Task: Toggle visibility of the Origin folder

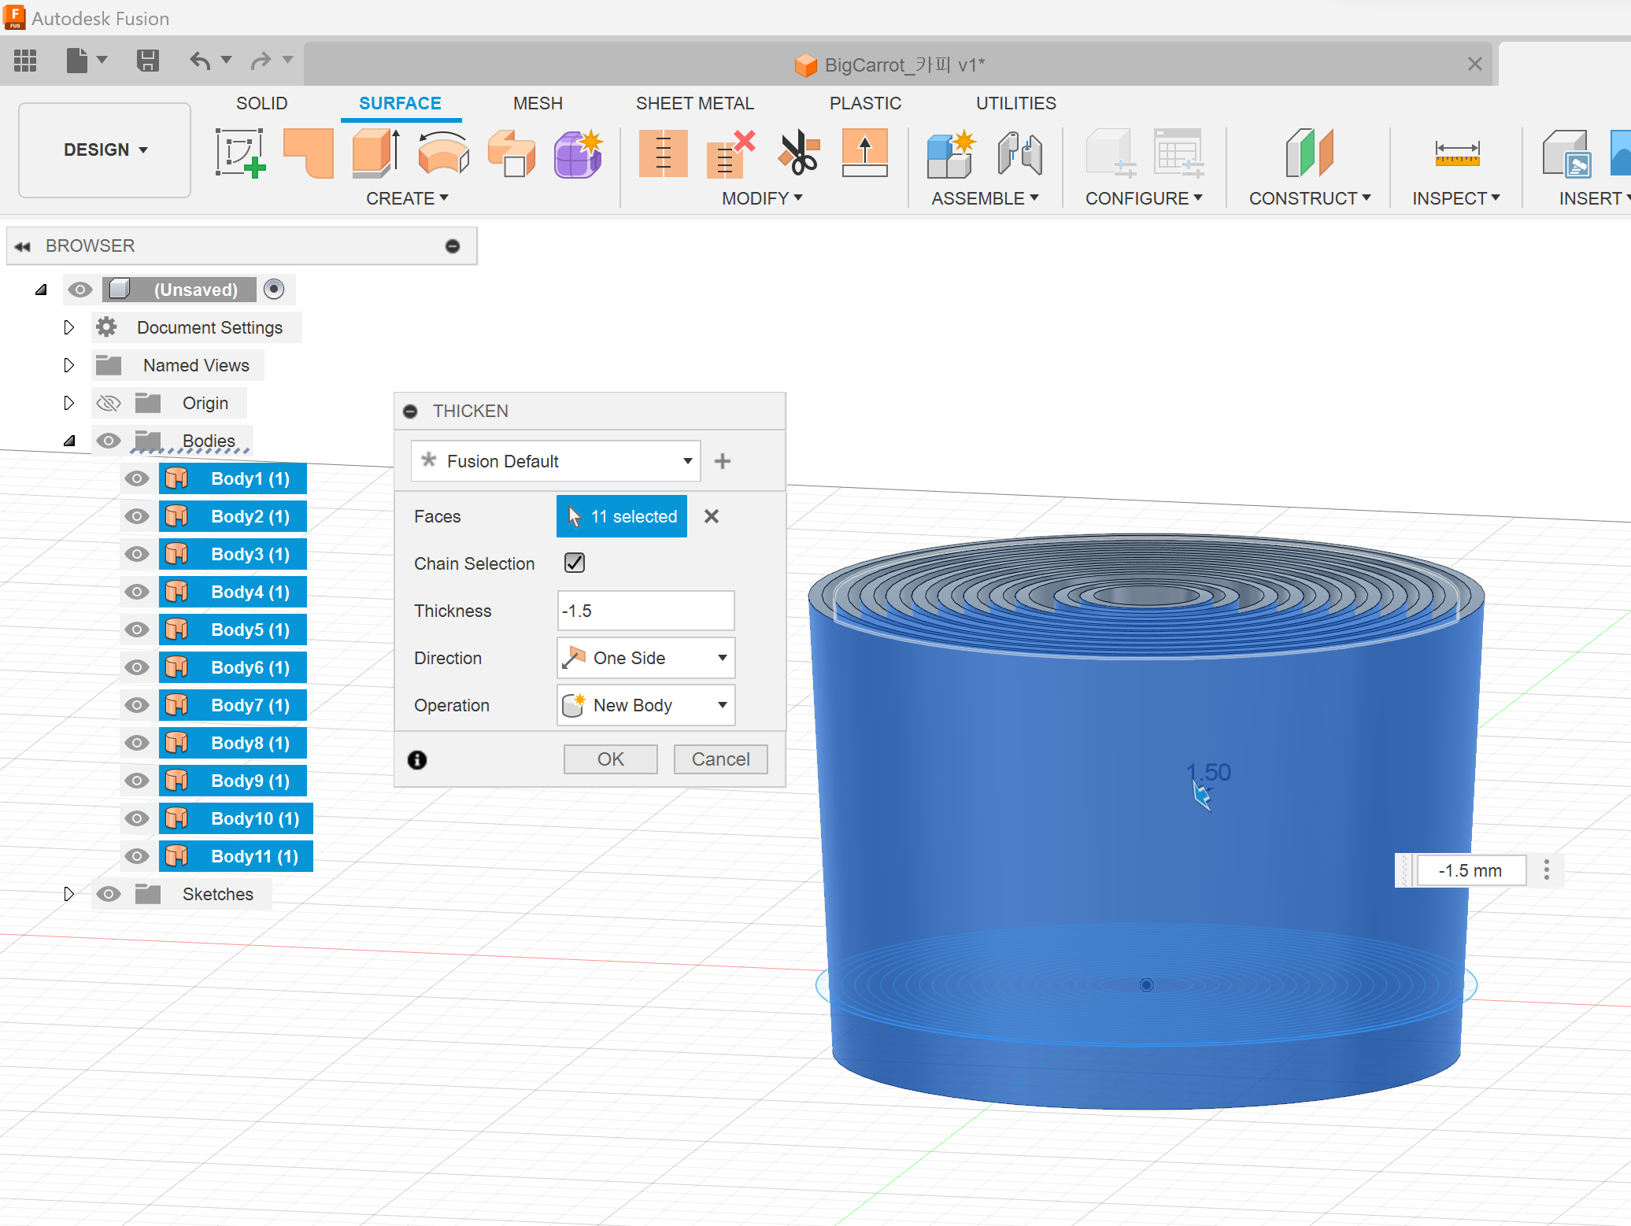Action: pos(108,404)
